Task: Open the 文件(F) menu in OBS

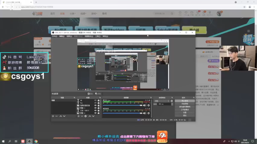Action: [54, 36]
